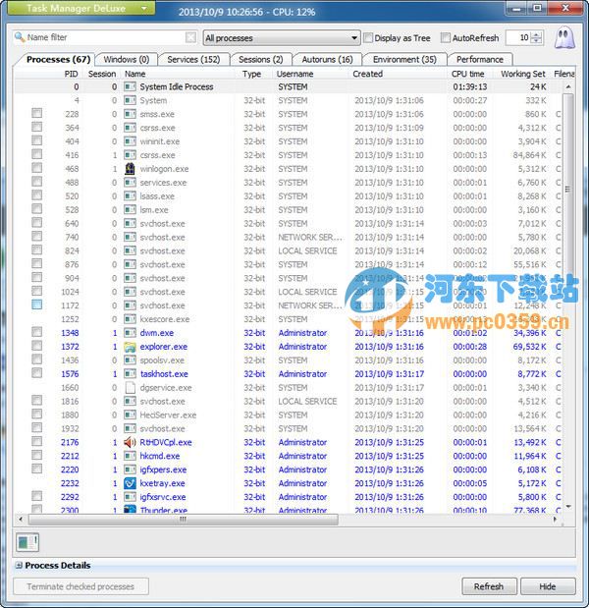Open the Performance tab

click(x=480, y=59)
